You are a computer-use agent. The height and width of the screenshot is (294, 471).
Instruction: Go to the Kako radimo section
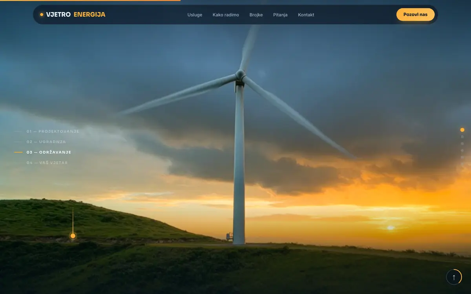(226, 15)
